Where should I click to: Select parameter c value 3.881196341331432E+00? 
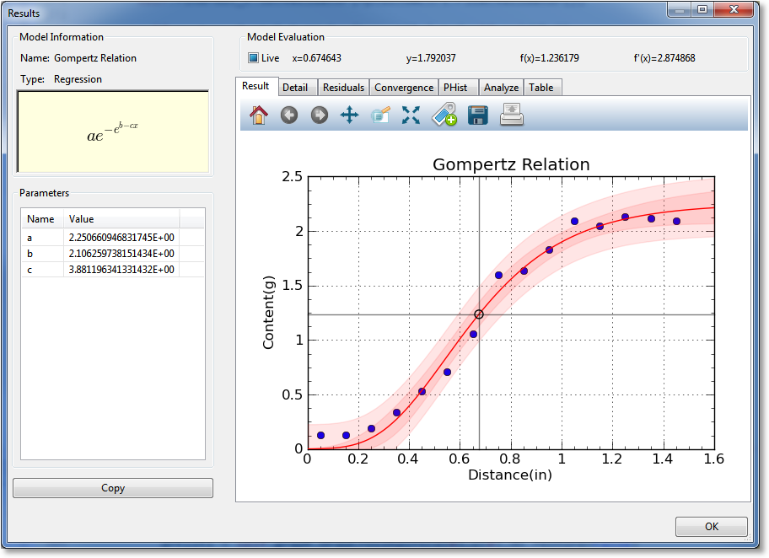[x=121, y=269]
